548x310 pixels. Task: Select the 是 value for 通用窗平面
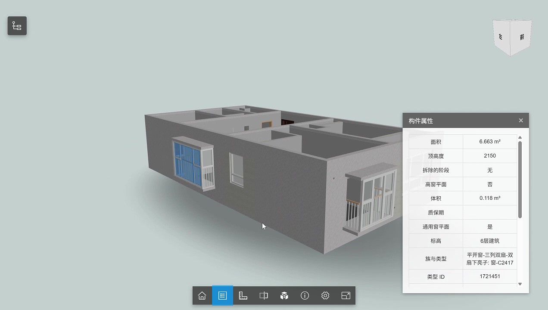pyautogui.click(x=490, y=227)
